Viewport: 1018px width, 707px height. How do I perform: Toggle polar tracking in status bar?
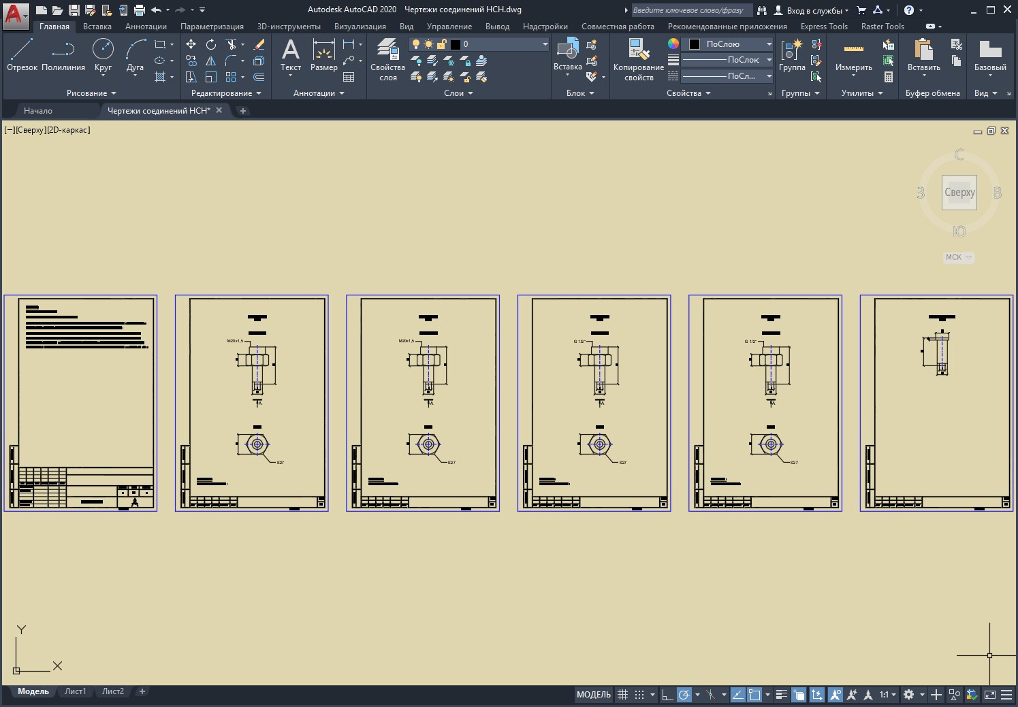684,695
